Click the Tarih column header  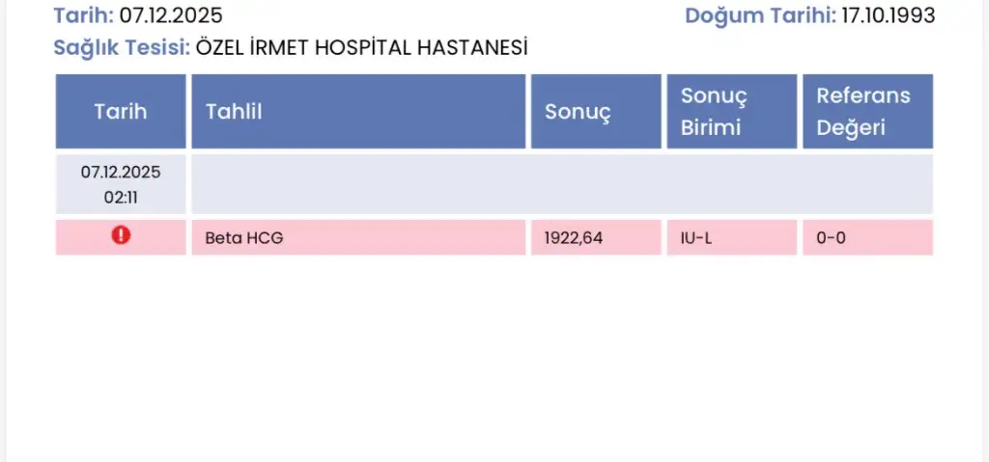[121, 111]
